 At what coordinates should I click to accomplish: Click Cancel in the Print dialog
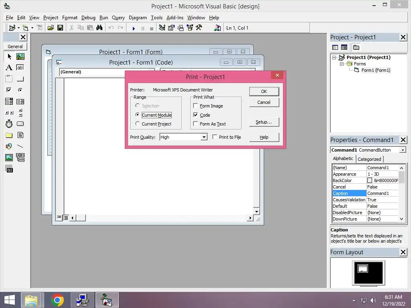[264, 102]
